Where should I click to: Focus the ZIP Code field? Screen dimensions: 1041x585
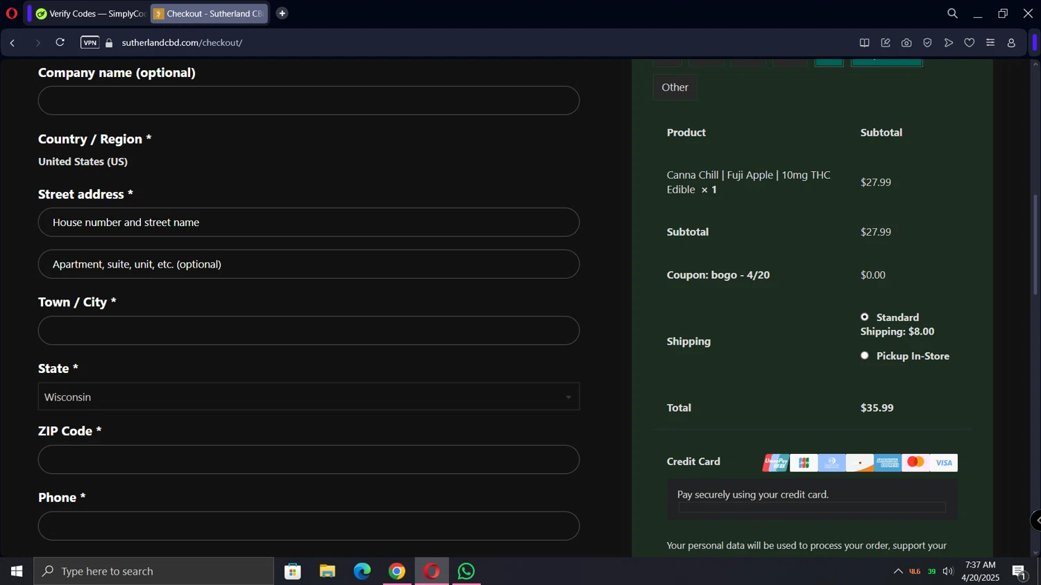click(309, 460)
